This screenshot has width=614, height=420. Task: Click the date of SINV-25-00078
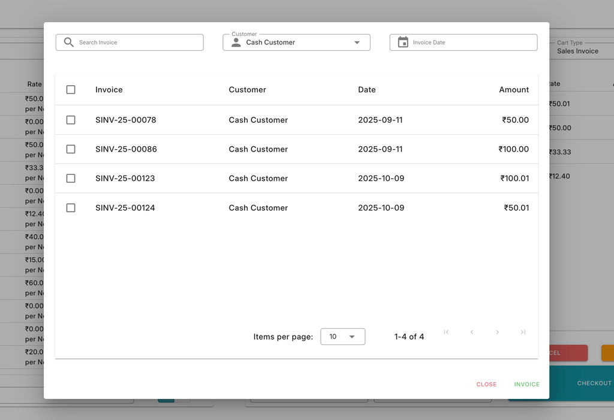(x=380, y=120)
